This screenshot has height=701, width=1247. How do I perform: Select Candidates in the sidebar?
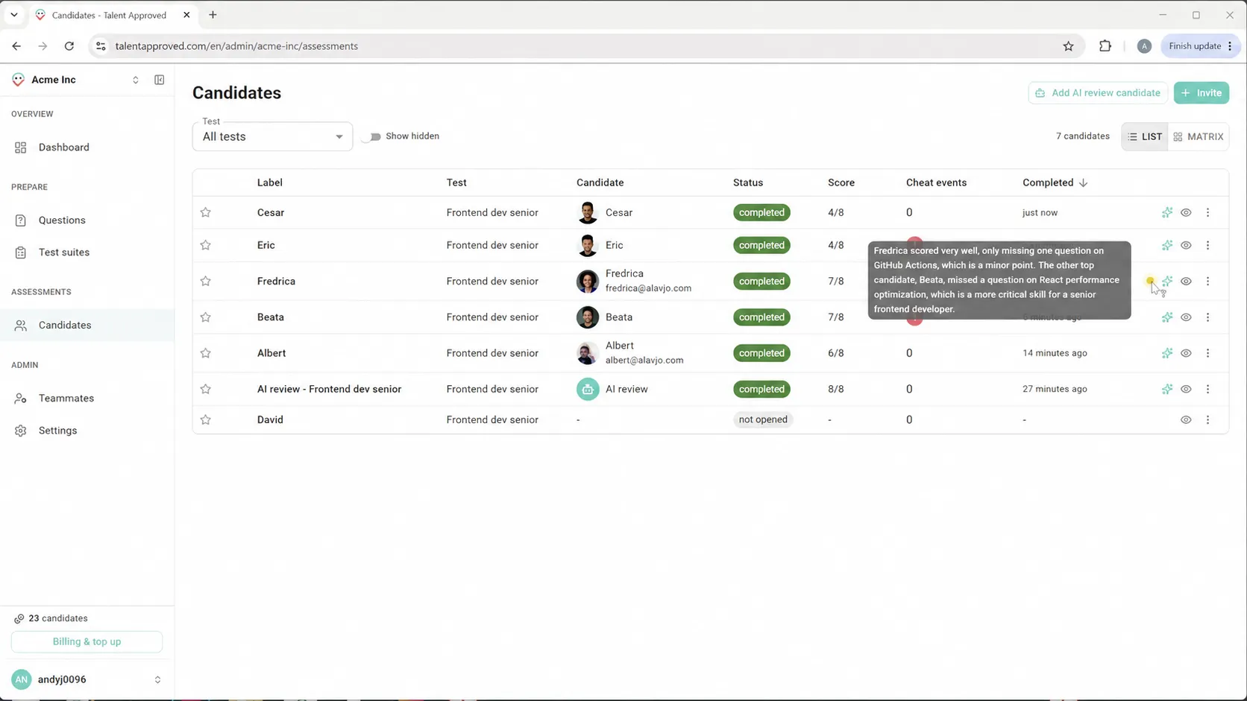tap(87, 326)
